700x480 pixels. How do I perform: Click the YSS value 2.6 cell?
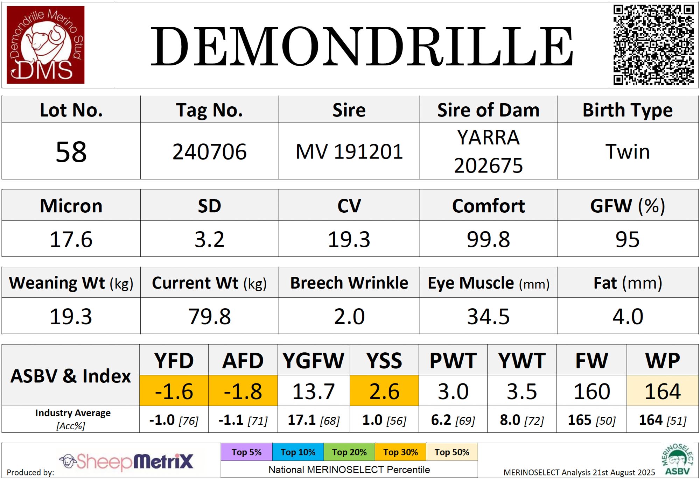click(384, 391)
